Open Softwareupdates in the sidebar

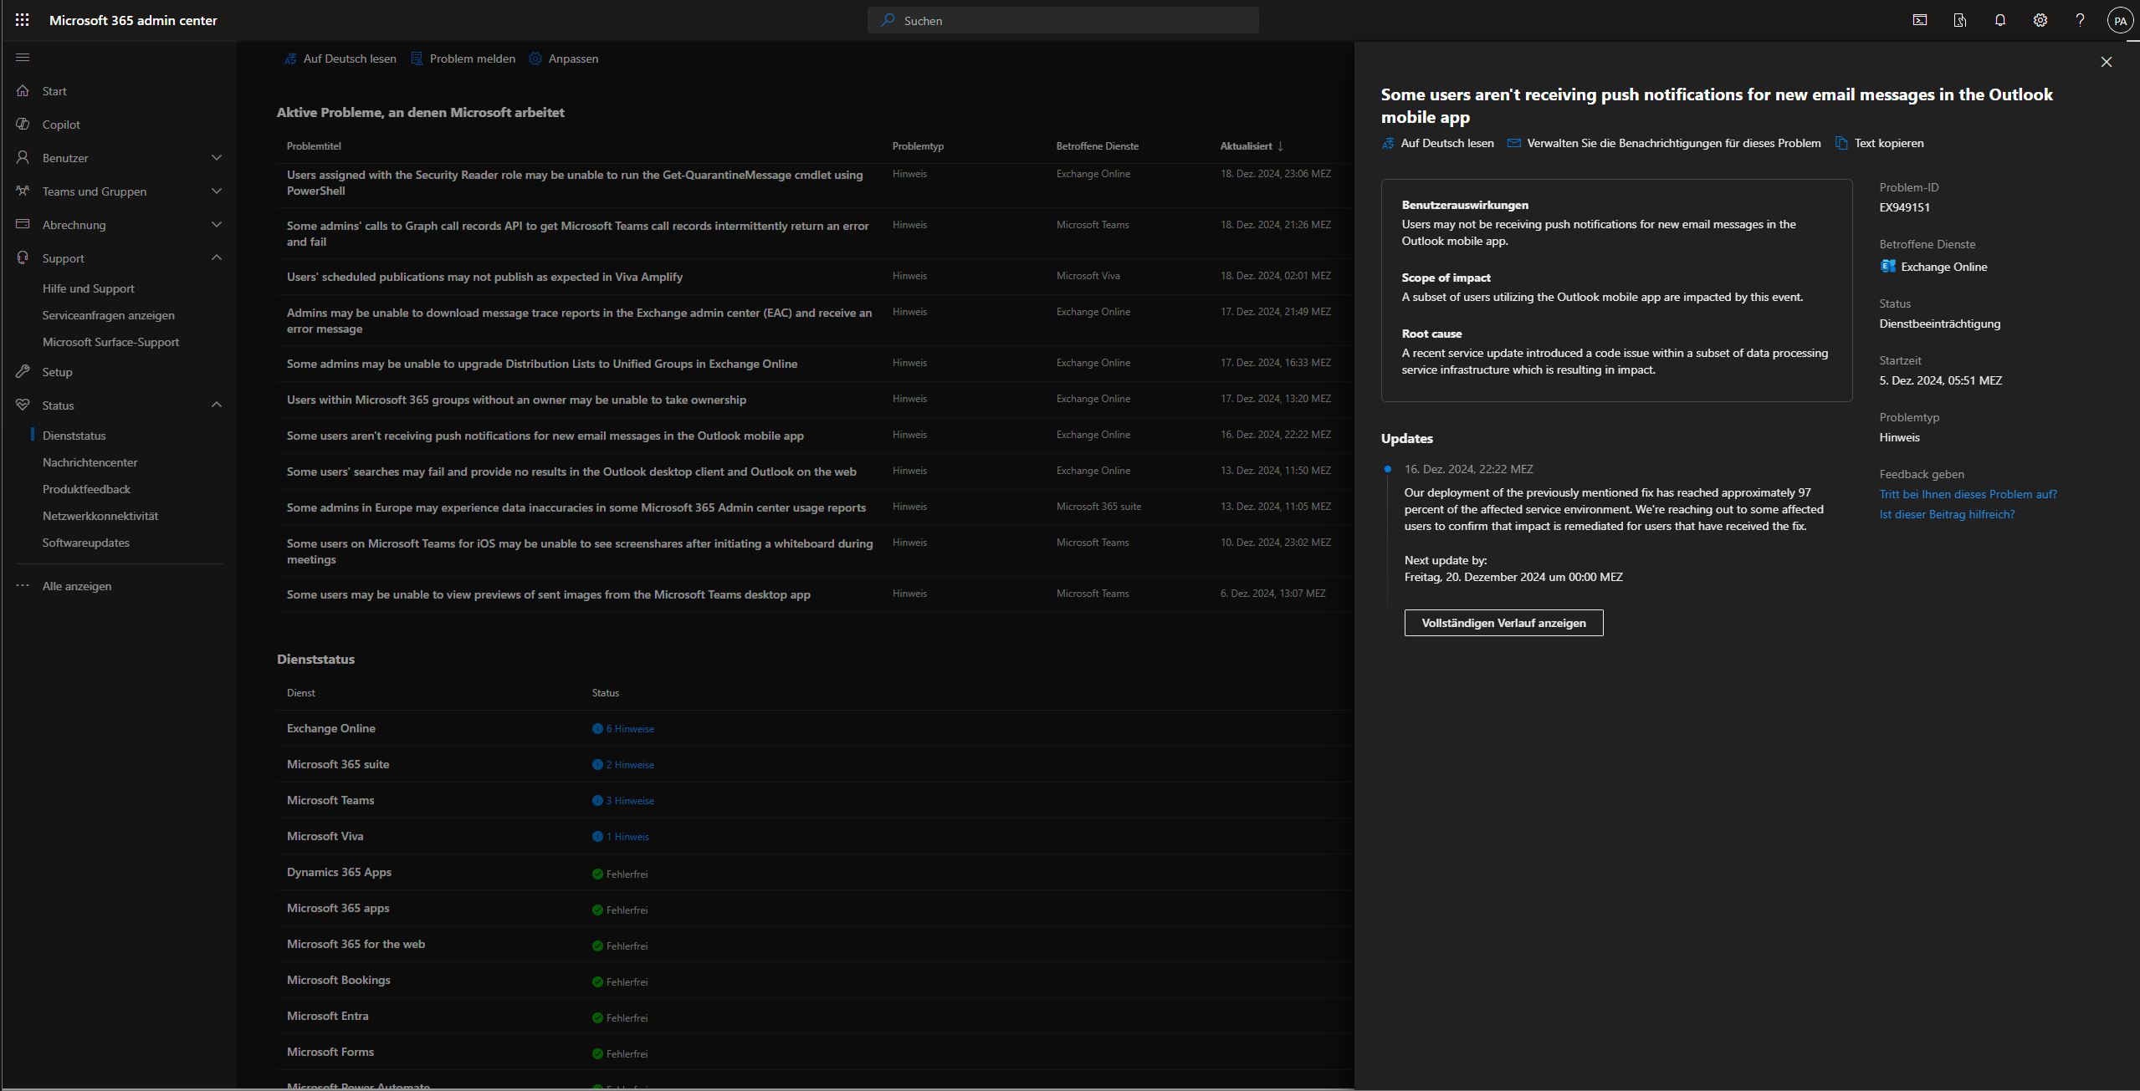click(x=86, y=543)
